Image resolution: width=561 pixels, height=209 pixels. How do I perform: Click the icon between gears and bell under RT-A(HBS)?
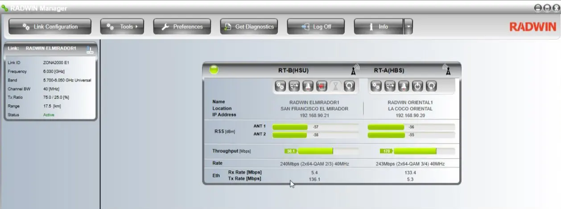tap(390, 86)
